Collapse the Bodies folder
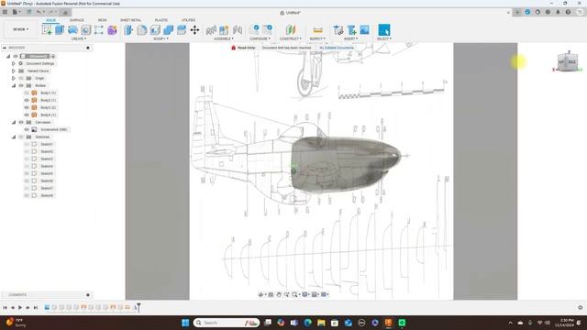This screenshot has height=330, width=587. tap(14, 85)
